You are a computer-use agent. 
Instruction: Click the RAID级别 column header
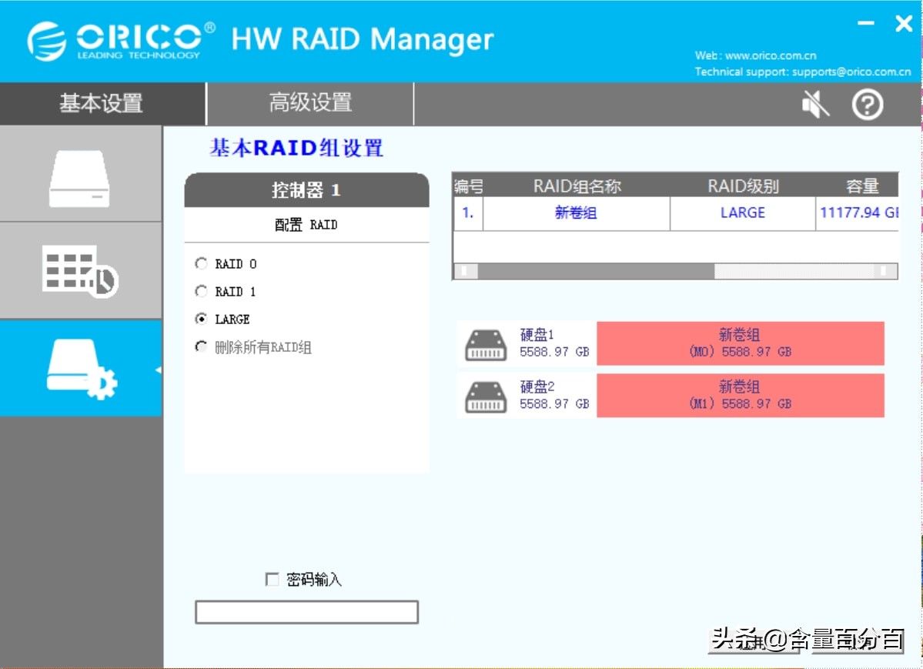coord(743,186)
